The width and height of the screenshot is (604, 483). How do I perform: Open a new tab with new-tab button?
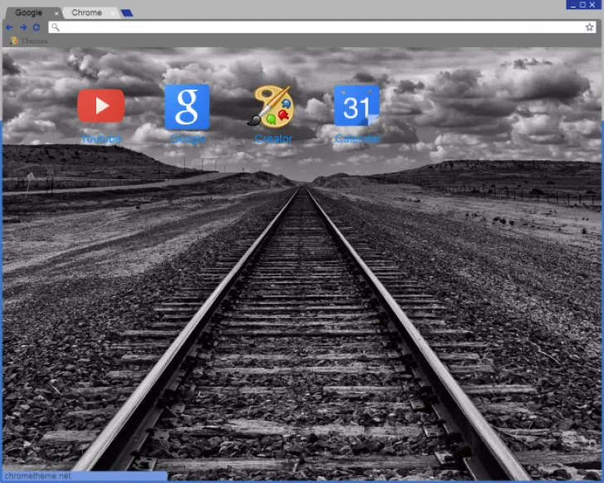(x=126, y=13)
